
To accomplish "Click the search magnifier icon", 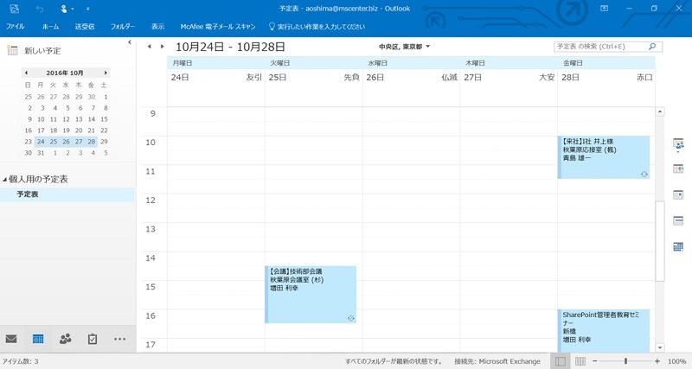I will (652, 47).
